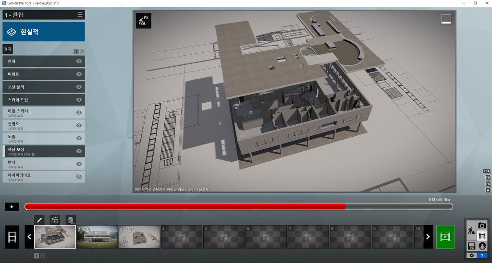Open the clip hamburger menu
Viewport: 492px width, 263px height.
pyautogui.click(x=80, y=15)
